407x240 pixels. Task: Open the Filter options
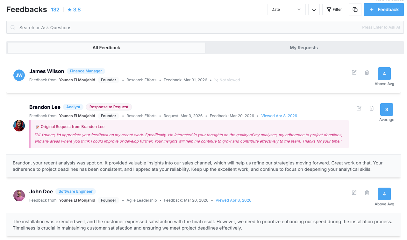click(334, 10)
